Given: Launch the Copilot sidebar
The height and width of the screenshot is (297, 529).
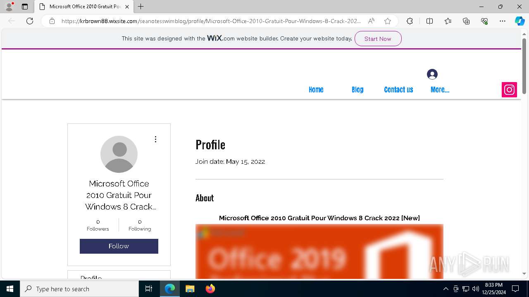Looking at the screenshot, I should 519,21.
